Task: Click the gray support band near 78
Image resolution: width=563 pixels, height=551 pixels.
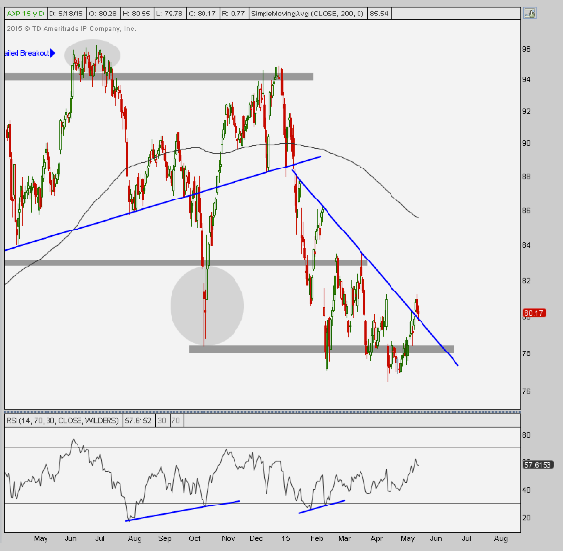Action: click(x=322, y=349)
